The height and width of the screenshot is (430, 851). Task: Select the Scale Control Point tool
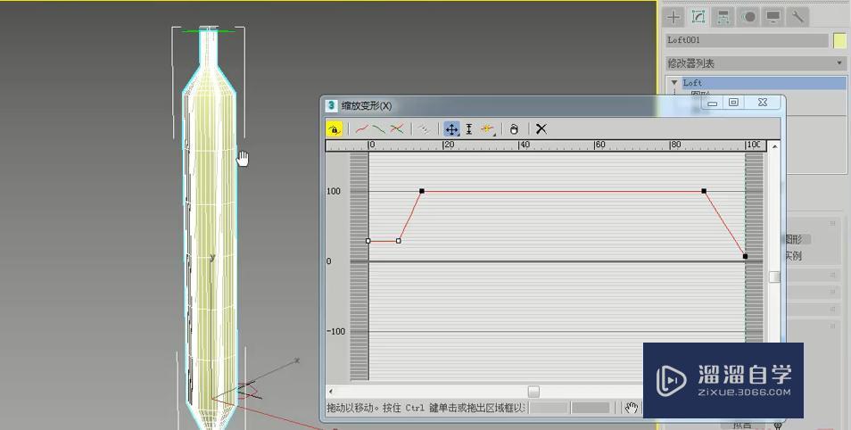coord(469,129)
